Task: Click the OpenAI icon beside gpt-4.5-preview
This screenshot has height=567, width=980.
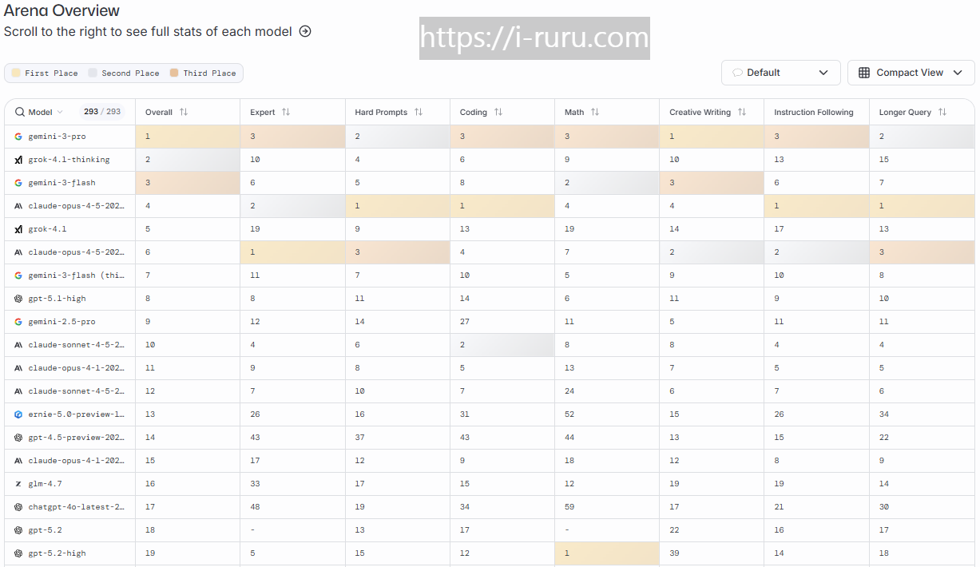Action: (18, 438)
